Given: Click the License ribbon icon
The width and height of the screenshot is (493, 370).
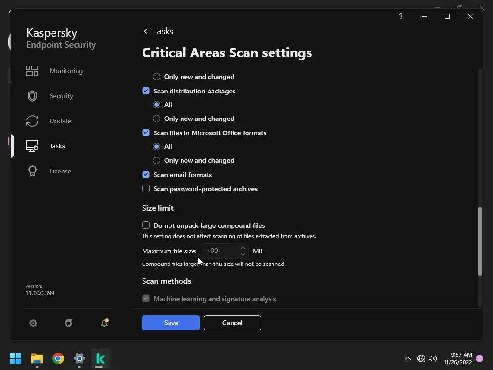Looking at the screenshot, I should point(32,171).
